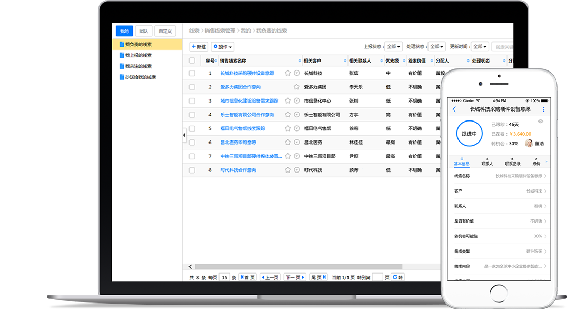
Task: Open the 上报状态 全部 dropdown
Action: tap(393, 47)
